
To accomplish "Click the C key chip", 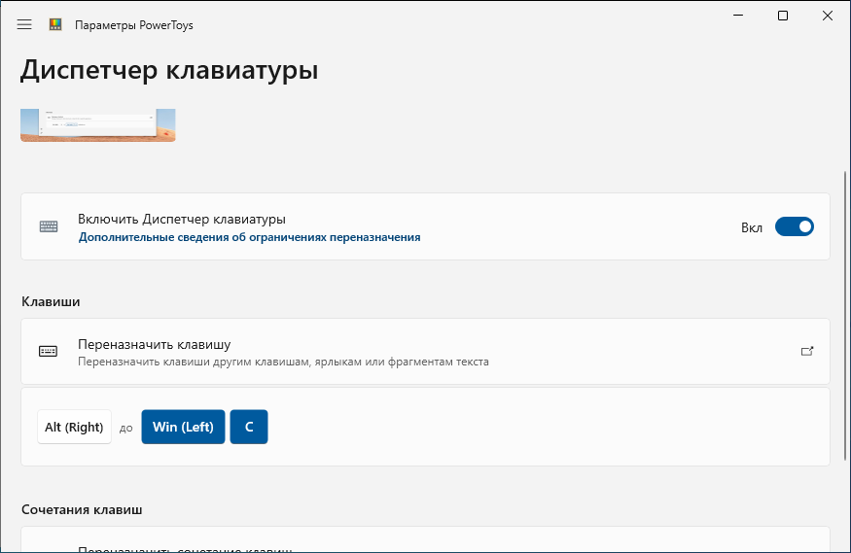I will click(249, 427).
